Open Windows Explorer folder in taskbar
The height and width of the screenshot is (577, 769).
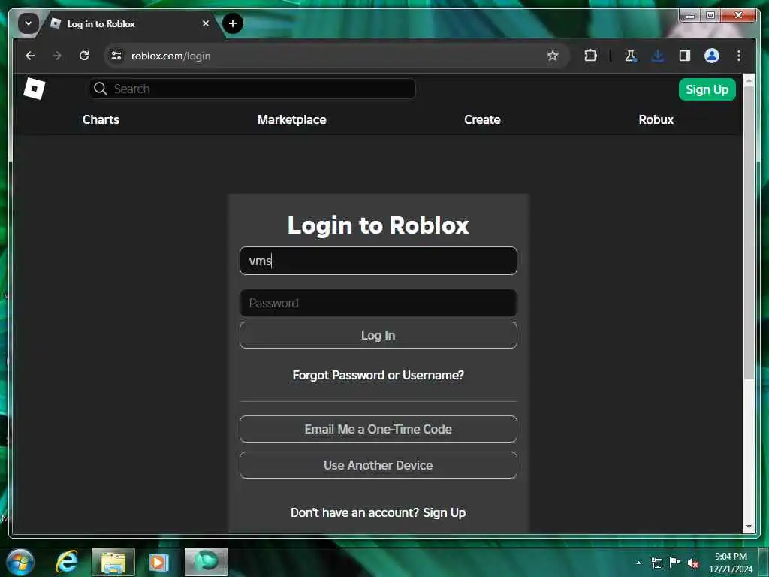[x=113, y=563]
